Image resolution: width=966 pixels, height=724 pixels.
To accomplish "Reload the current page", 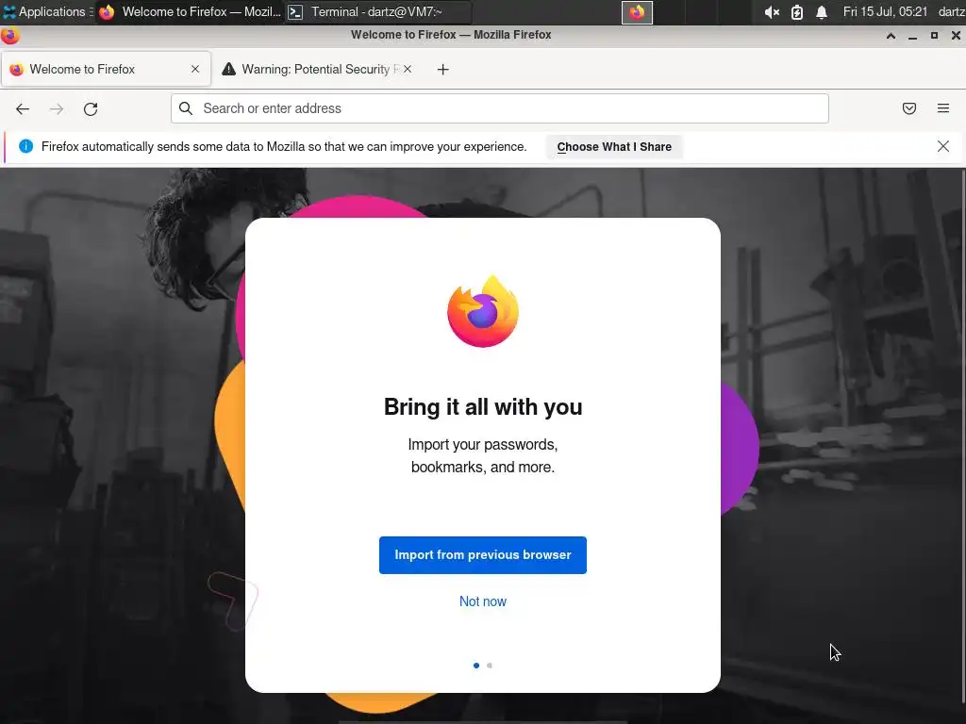I will (91, 109).
